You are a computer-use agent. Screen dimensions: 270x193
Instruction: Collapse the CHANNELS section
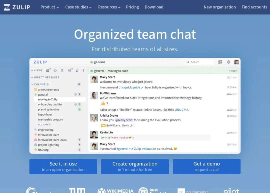40,84
